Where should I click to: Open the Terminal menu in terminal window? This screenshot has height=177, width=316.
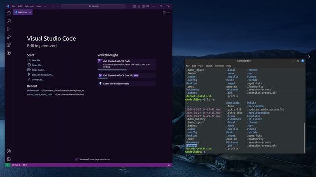tap(219, 66)
